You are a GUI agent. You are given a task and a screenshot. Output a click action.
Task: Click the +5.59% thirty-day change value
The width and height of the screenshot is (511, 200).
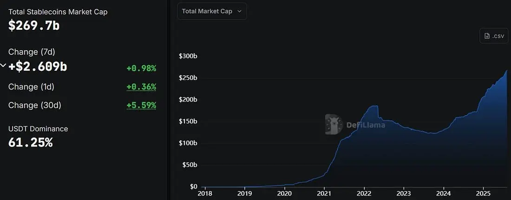(x=141, y=106)
